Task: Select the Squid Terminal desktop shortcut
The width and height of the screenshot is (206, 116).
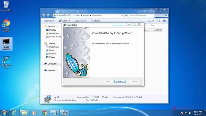Action: point(6,44)
